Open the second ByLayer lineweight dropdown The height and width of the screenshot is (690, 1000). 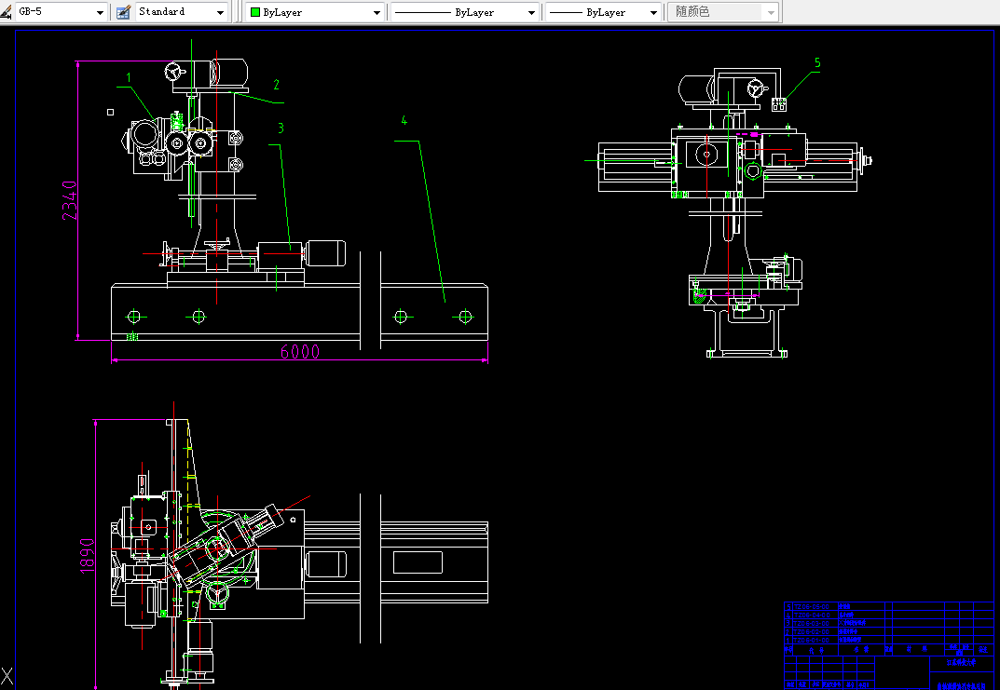click(603, 12)
